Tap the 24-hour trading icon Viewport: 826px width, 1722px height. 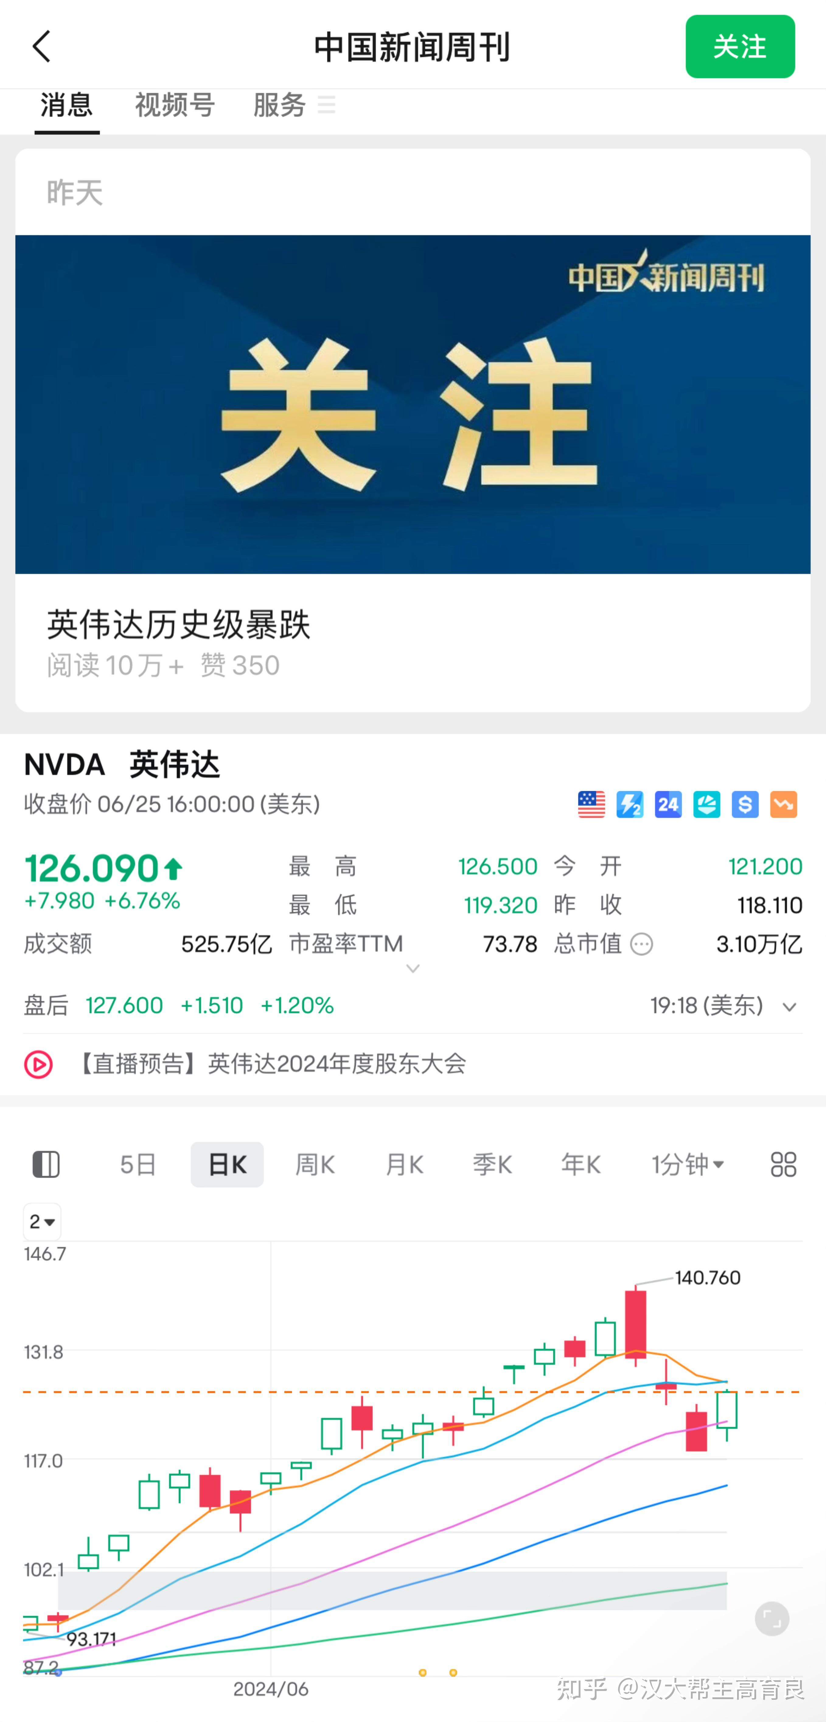[668, 804]
